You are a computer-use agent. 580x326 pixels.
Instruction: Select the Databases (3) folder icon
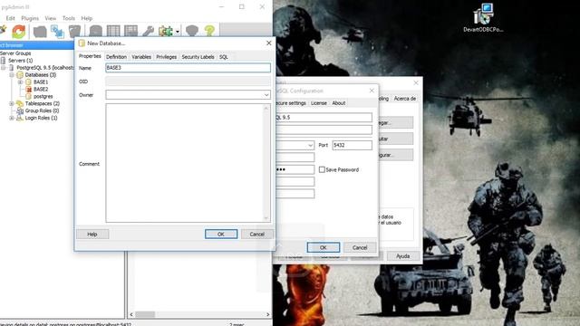coord(20,74)
